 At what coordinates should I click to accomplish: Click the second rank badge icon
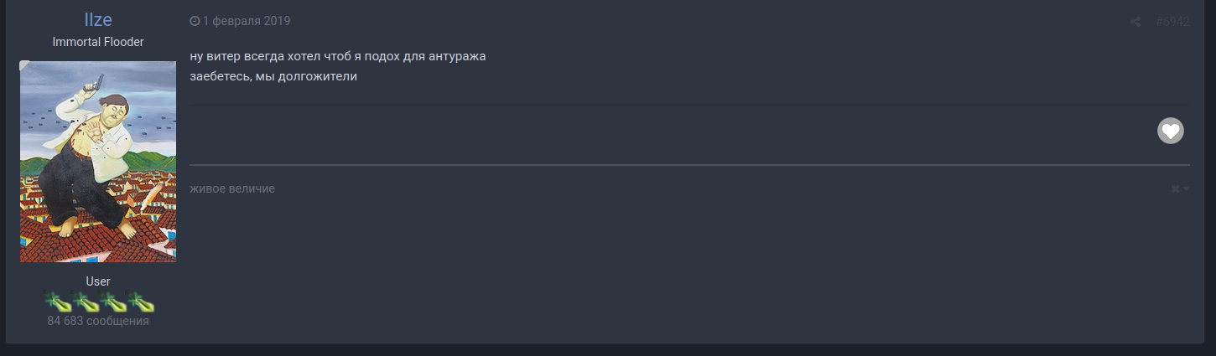(85, 302)
